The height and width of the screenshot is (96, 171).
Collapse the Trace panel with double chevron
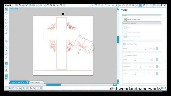click(118, 9)
